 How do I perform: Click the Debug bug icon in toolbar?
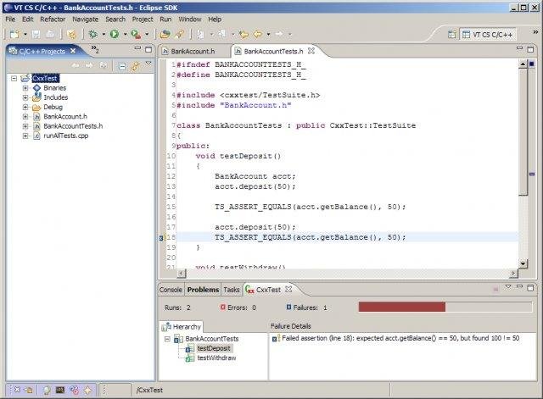pyautogui.click(x=92, y=34)
